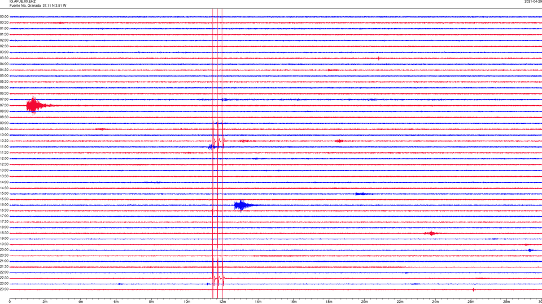
Task: Select the 07:00 trace time label
Action: 4,99
